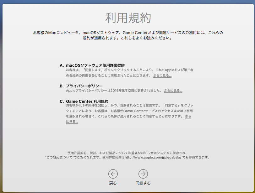Viewport: 255px width, 193px height.
Task: Click the 利用規約 page title
Action: (128, 18)
